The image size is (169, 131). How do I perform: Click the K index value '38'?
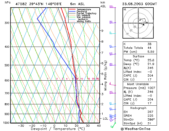click(149, 44)
